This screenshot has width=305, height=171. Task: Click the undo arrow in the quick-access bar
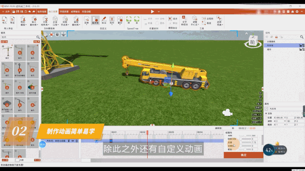30,11
